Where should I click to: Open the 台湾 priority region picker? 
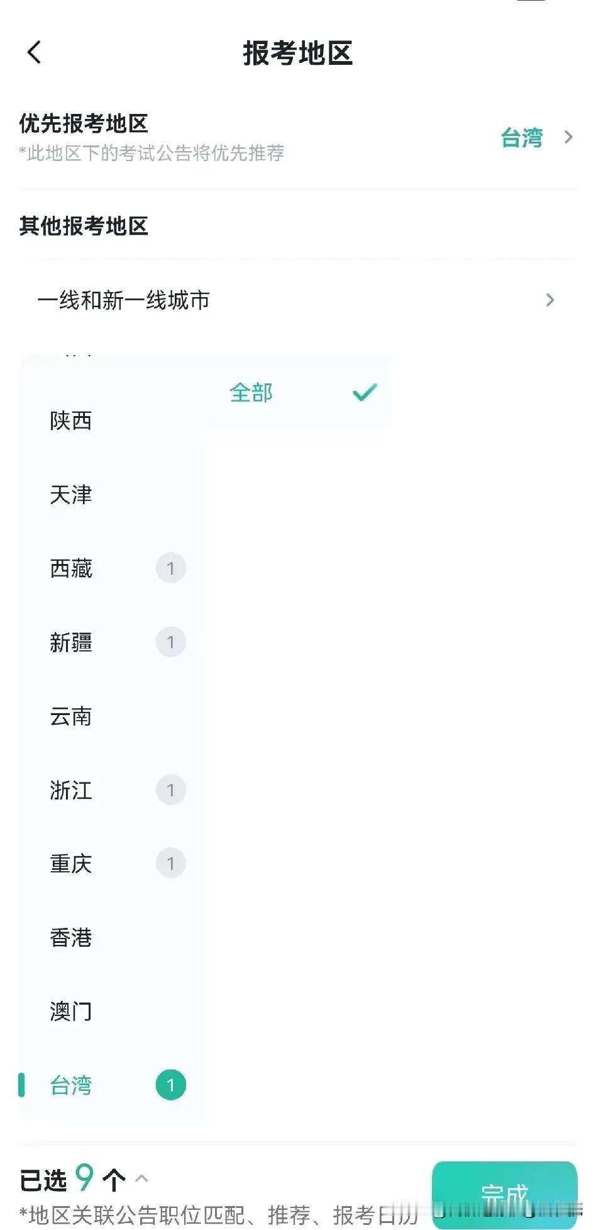(x=521, y=137)
